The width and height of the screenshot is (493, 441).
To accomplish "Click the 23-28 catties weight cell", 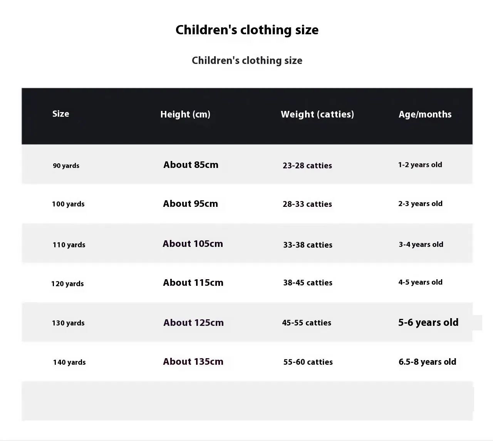I will coord(307,166).
